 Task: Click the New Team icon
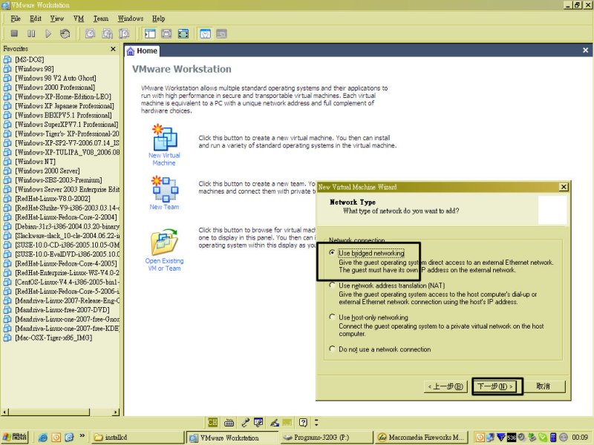[x=164, y=188]
